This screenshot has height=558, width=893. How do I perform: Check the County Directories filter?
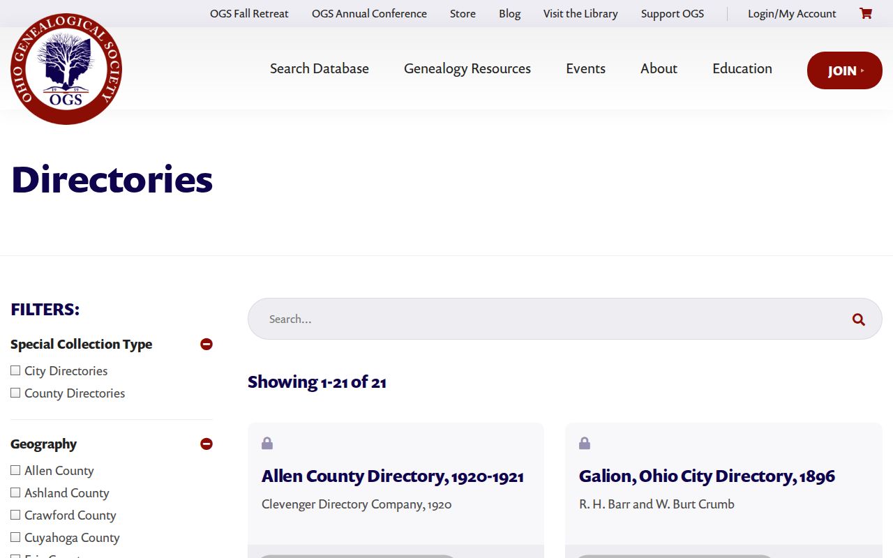coord(15,393)
